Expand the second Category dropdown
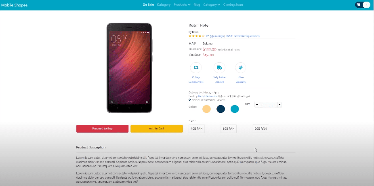374x186 pixels. click(212, 4)
